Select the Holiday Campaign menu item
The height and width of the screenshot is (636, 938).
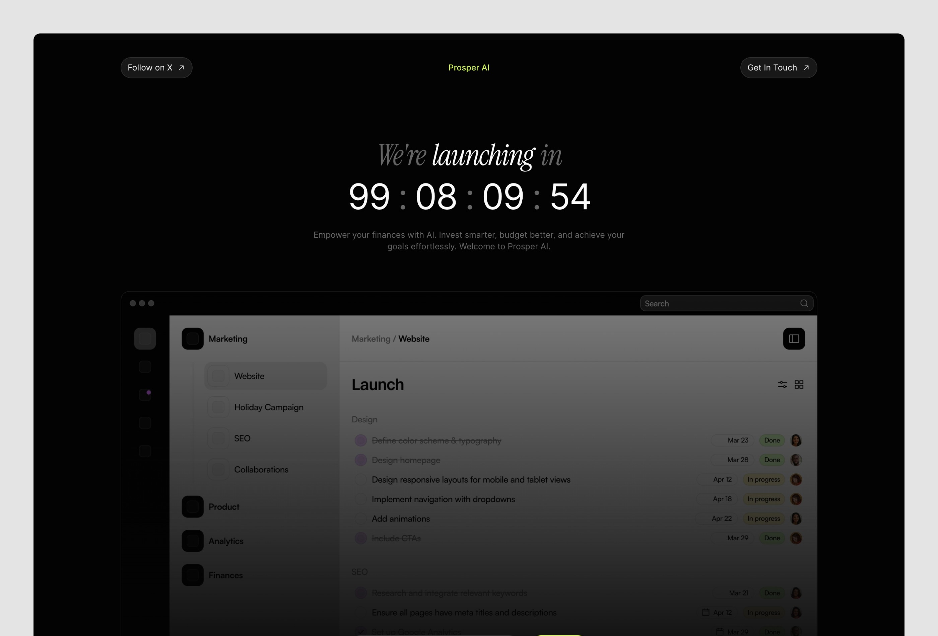click(x=269, y=407)
